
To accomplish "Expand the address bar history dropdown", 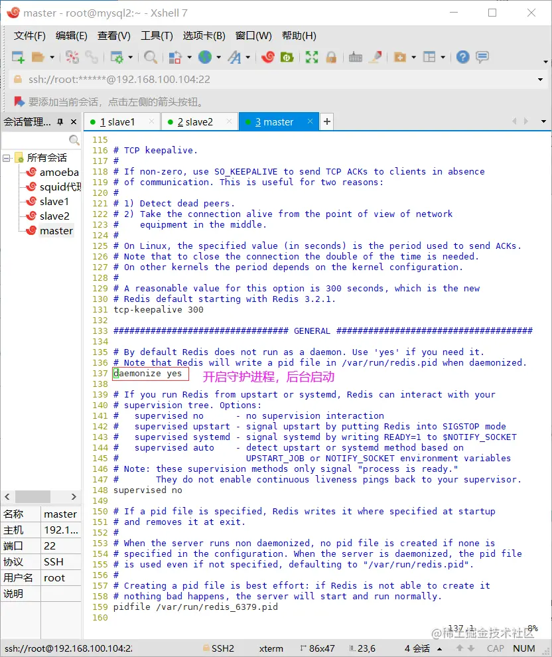I will (540, 80).
